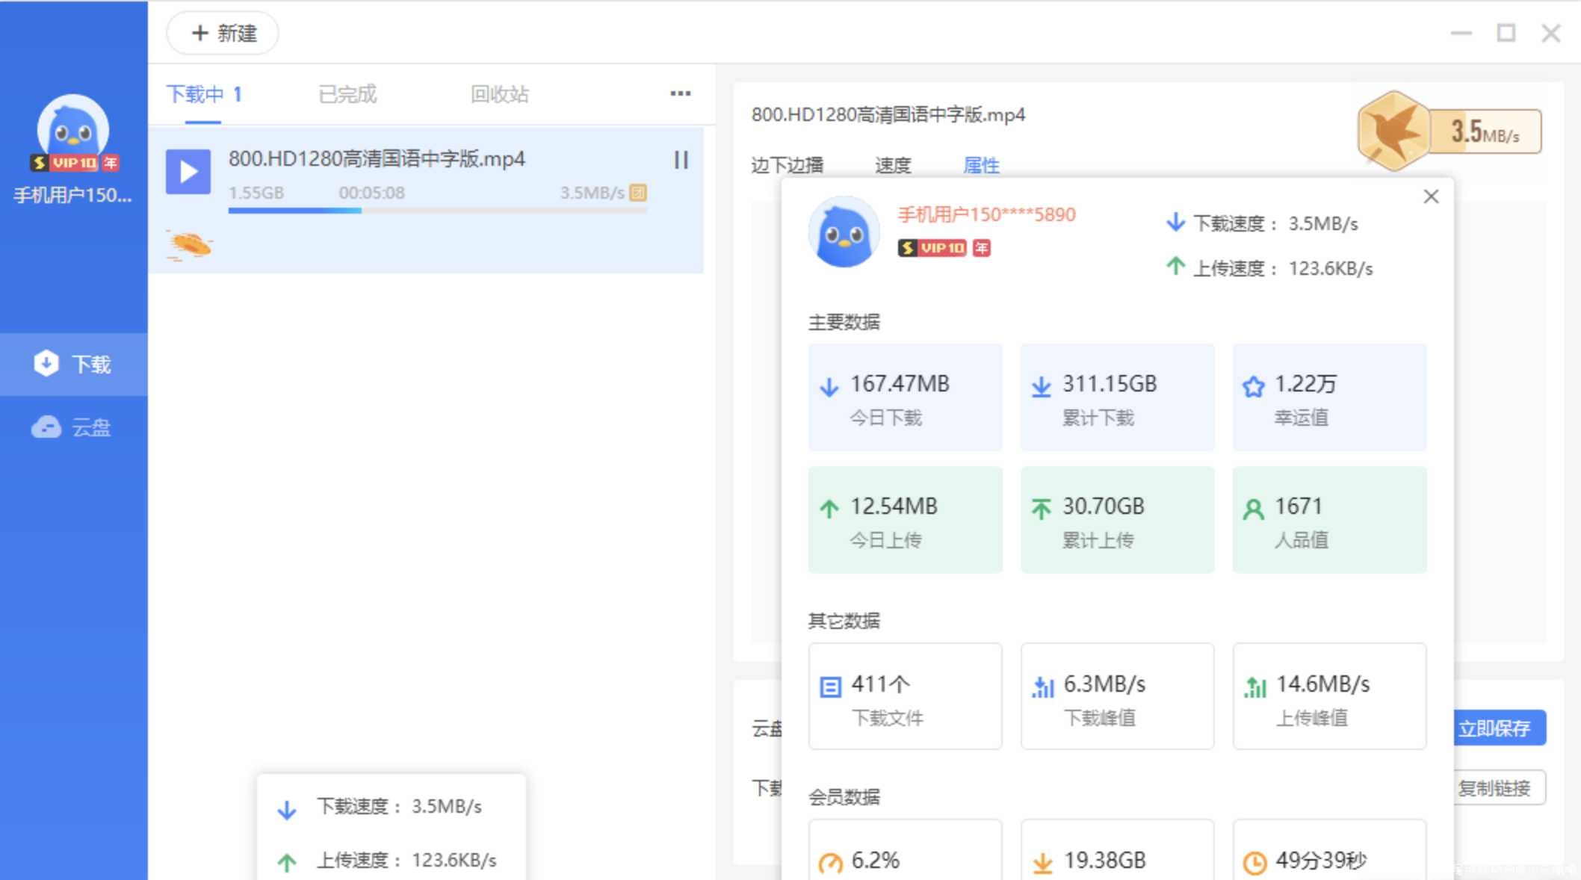Click the download progress bar of the mp4 task

(437, 211)
